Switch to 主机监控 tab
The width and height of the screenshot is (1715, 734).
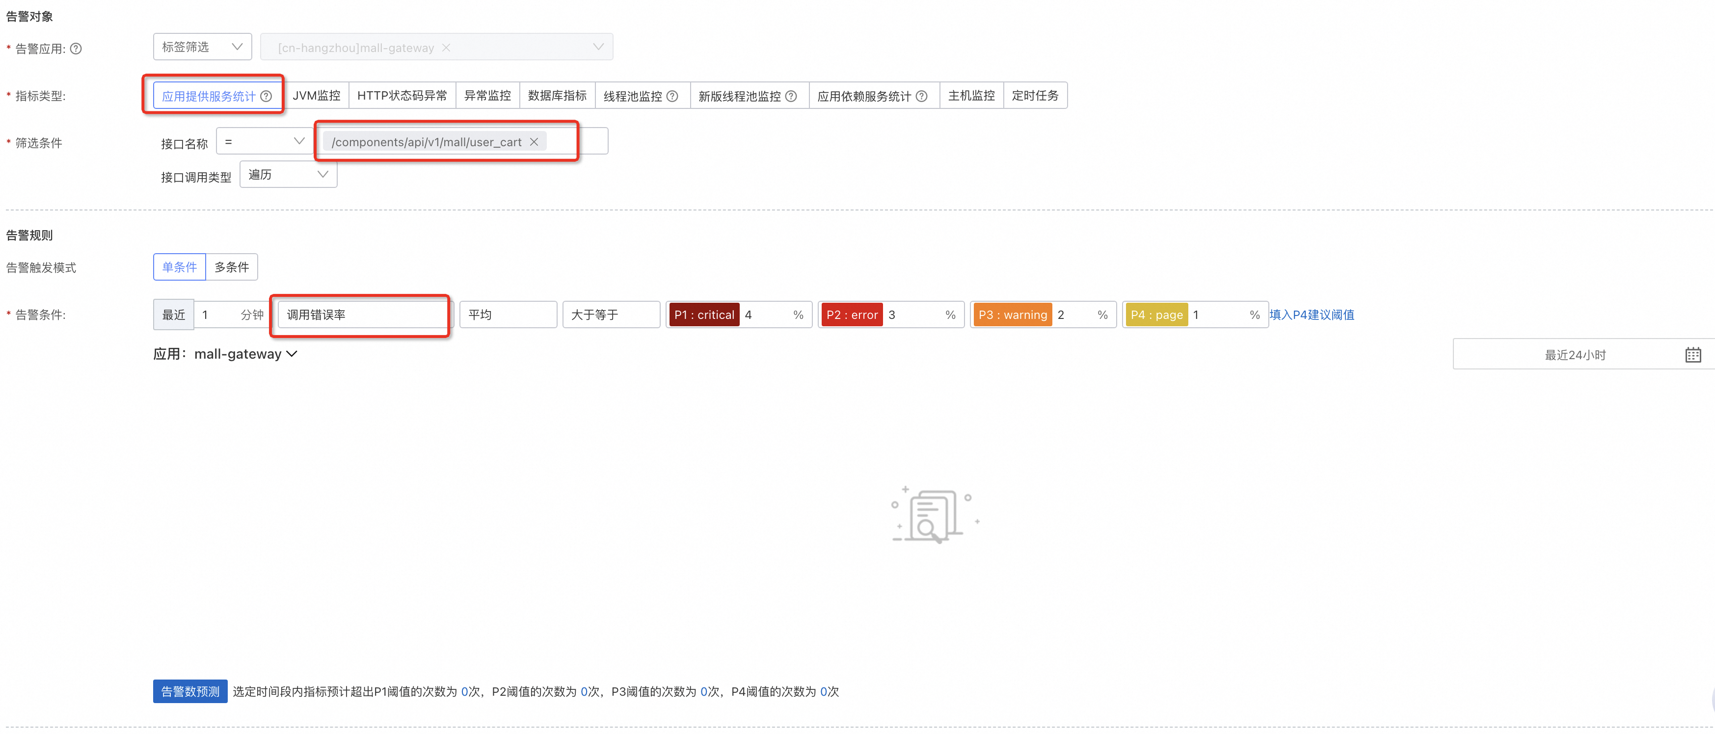tap(971, 95)
